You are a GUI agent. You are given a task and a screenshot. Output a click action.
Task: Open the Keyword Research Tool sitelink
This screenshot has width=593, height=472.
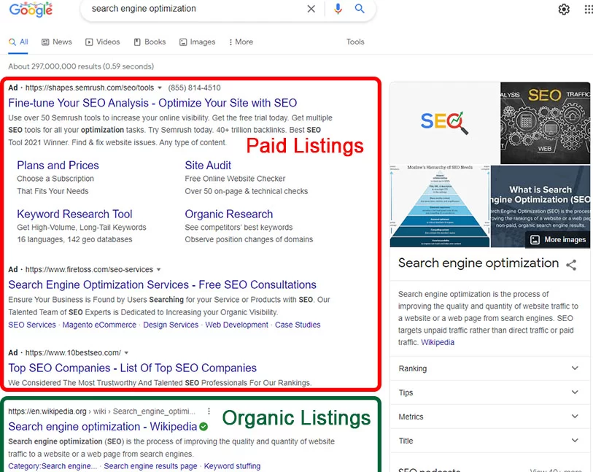pos(74,214)
